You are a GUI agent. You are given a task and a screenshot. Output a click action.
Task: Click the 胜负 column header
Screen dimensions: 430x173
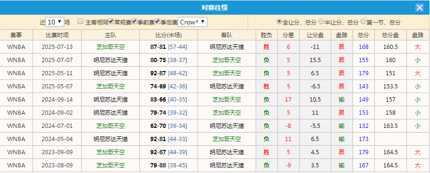[x=267, y=35]
